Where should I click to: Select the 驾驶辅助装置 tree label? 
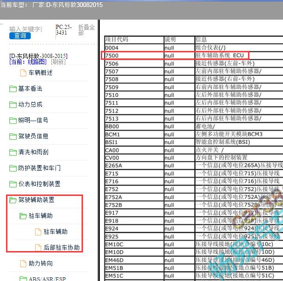click(36, 200)
